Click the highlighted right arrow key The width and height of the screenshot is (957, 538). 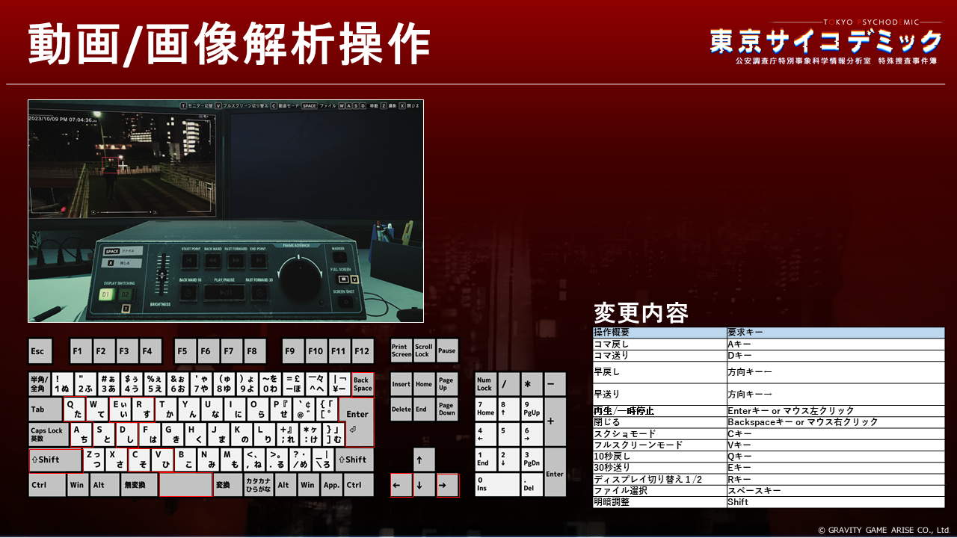(447, 485)
